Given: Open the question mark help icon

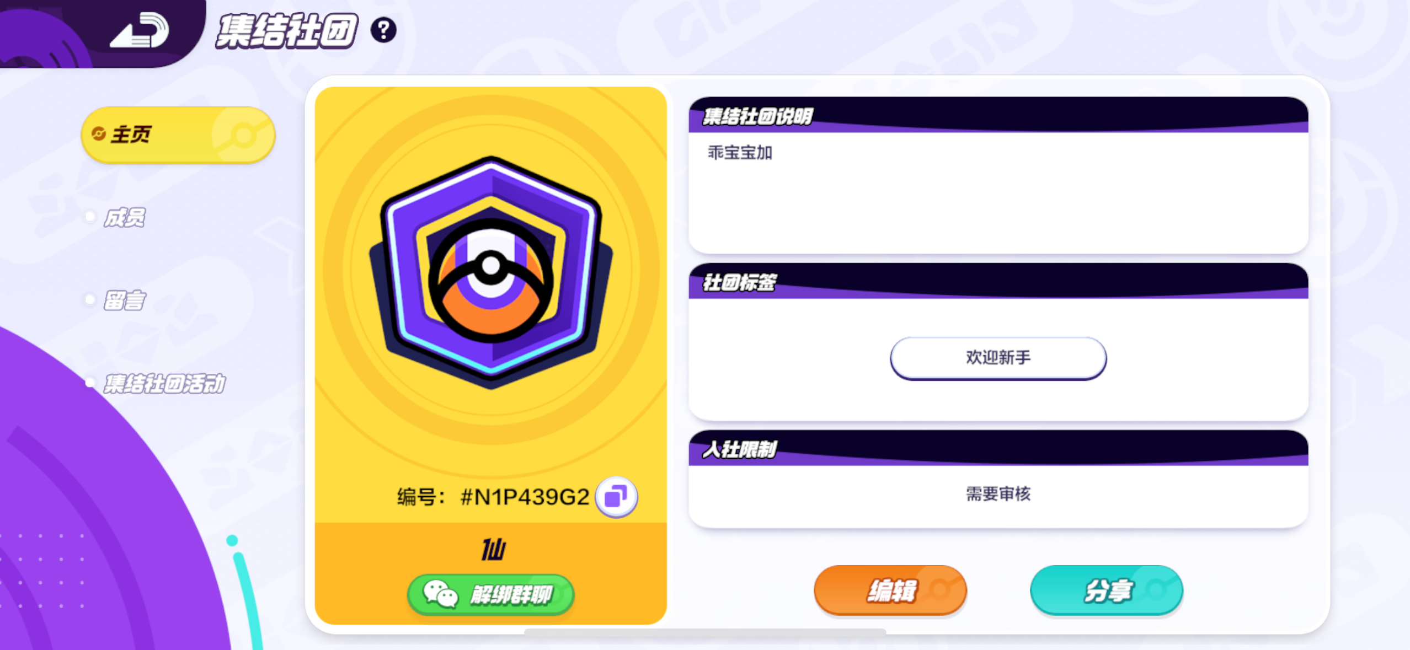Looking at the screenshot, I should pyautogui.click(x=383, y=30).
